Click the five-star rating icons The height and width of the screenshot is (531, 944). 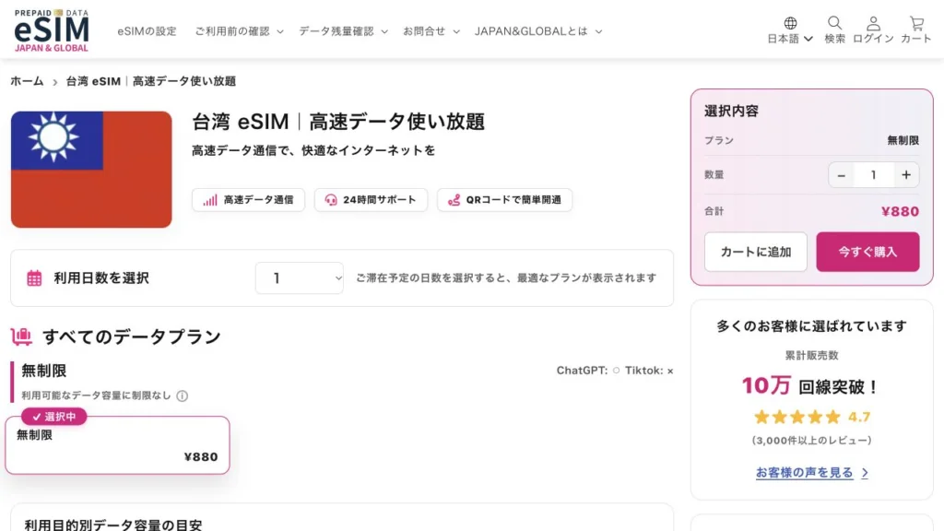click(x=797, y=417)
